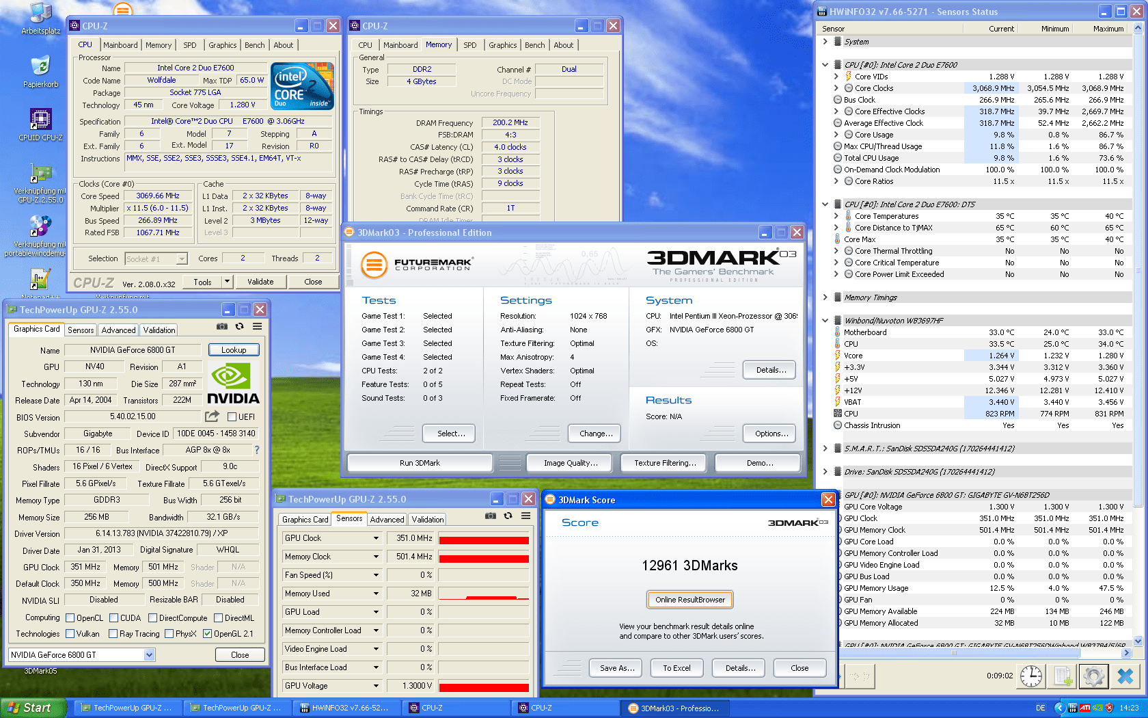Open Graphics tab in CPU-Z Memory window
This screenshot has width=1148, height=718.
point(503,45)
